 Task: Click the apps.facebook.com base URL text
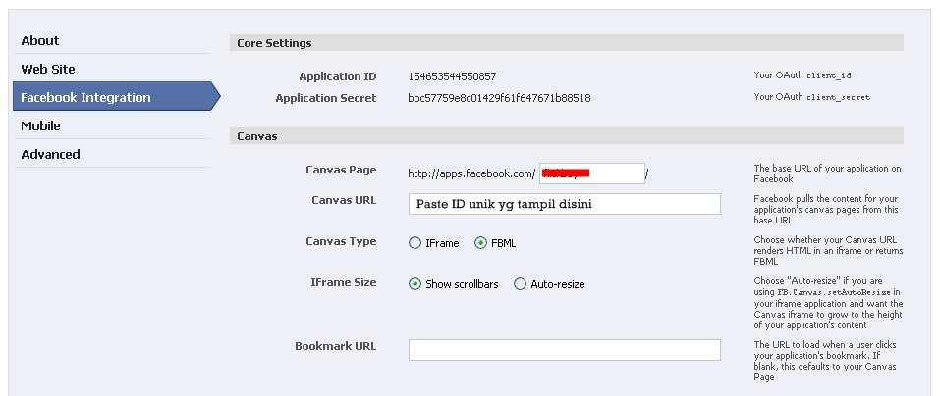(471, 173)
